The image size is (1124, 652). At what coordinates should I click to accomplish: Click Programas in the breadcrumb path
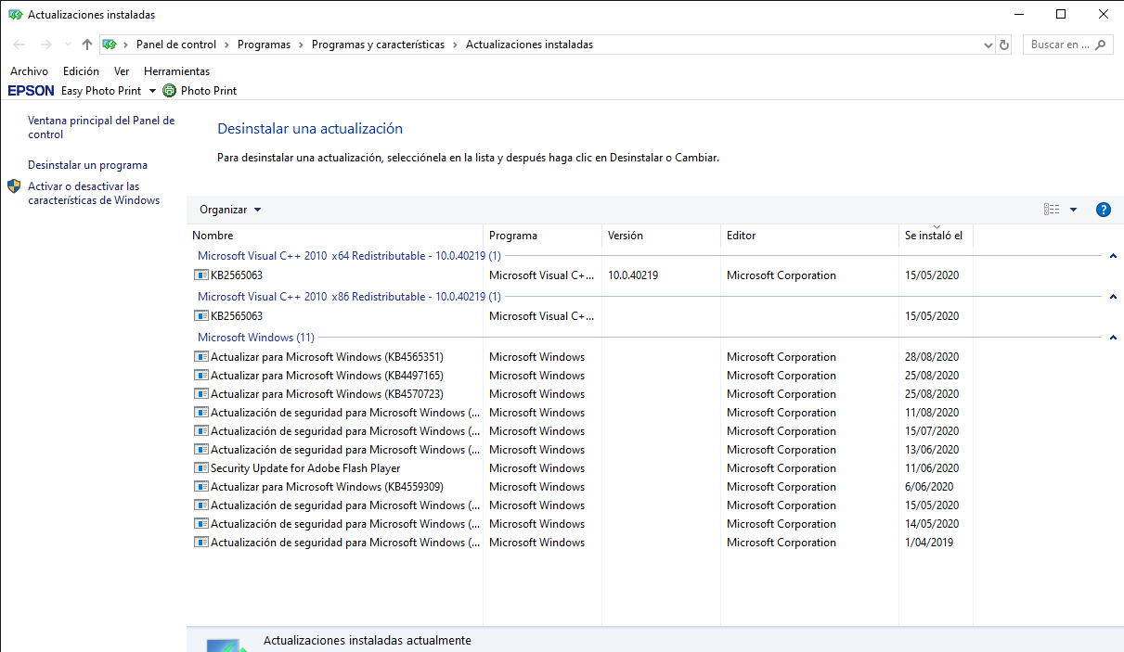pos(264,45)
